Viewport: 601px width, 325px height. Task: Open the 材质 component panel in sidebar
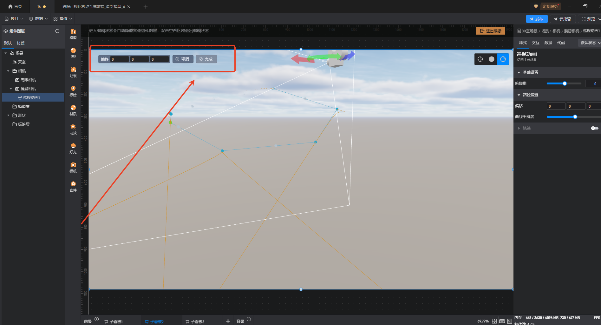coord(73,110)
